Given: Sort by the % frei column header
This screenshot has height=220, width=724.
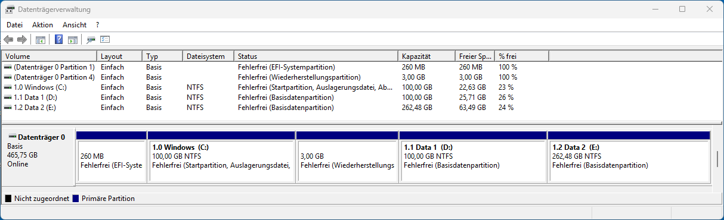Looking at the screenshot, I should tap(522, 56).
